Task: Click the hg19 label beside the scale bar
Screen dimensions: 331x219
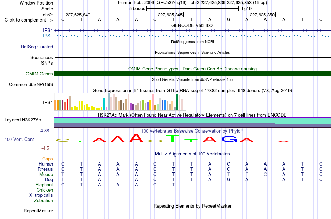Action: click(x=247, y=9)
